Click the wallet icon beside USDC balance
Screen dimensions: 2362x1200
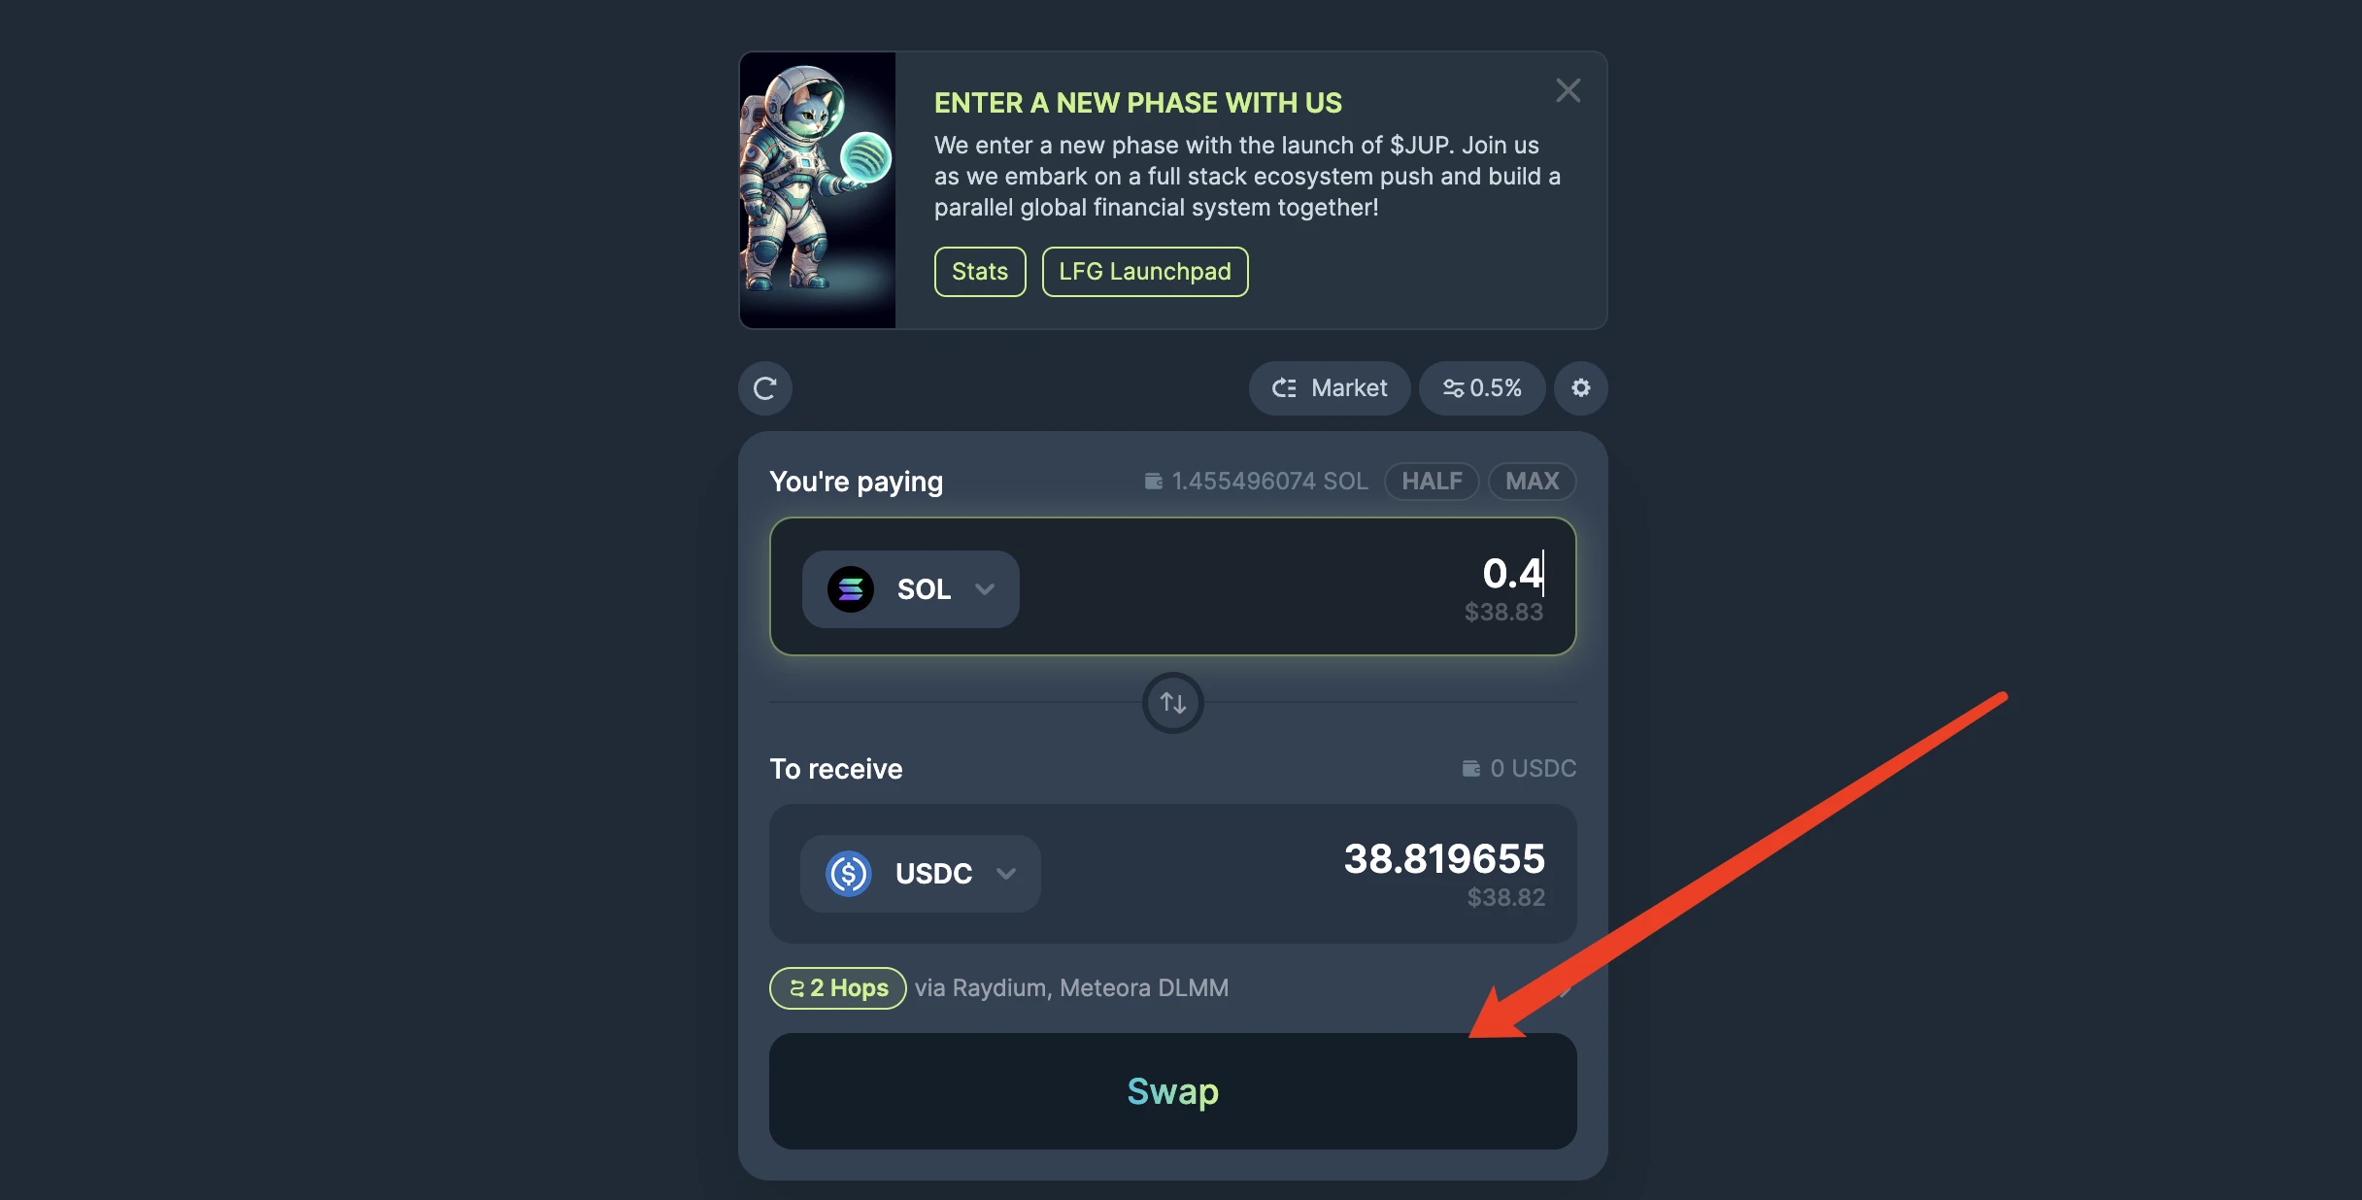pos(1471,769)
